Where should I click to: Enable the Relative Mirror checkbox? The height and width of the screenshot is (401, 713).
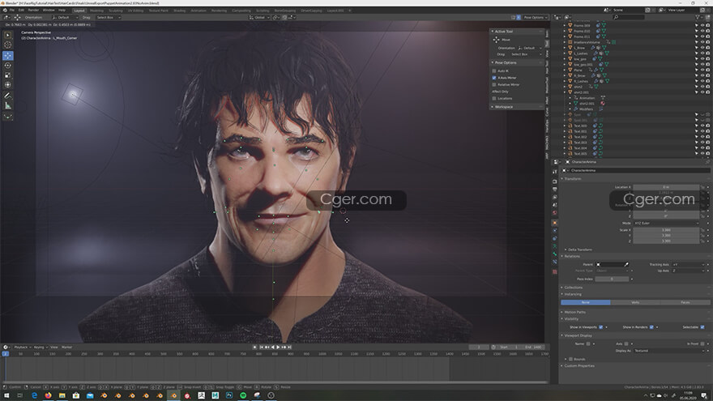point(494,84)
